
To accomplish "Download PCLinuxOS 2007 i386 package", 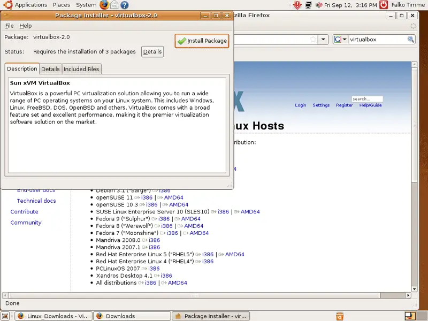I will point(154,269).
